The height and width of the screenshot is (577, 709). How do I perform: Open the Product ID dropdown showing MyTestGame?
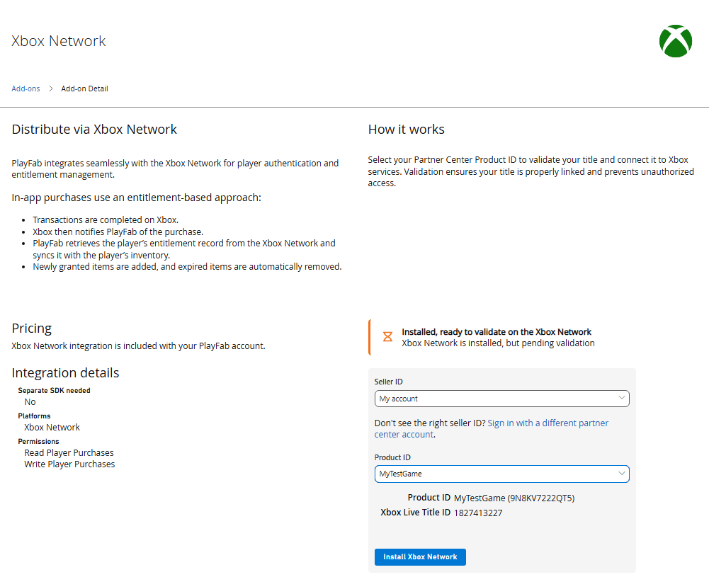[x=502, y=474]
